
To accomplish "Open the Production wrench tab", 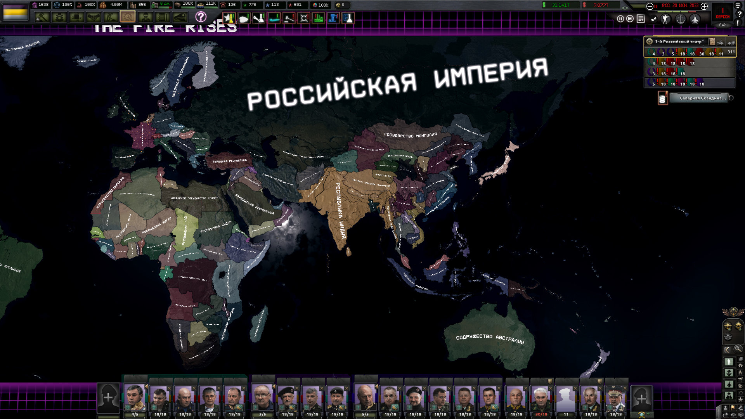I will tap(128, 17).
